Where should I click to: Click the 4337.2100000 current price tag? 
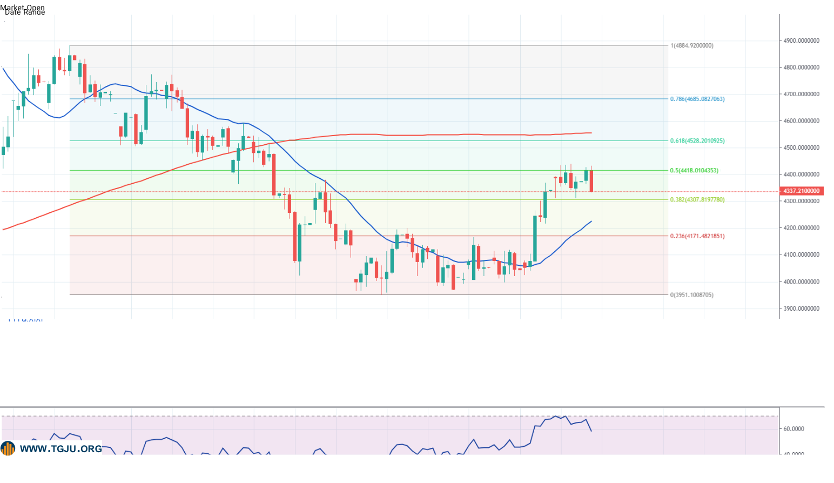pyautogui.click(x=802, y=191)
